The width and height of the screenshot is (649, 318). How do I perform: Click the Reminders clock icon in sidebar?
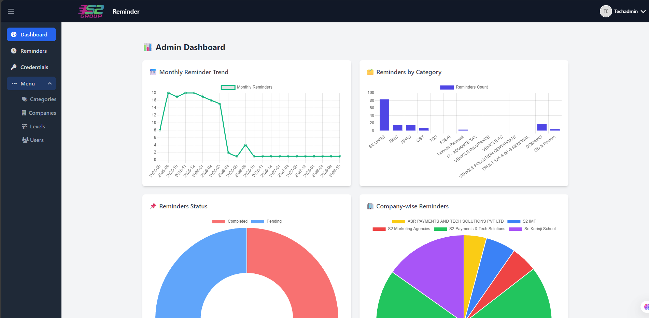[x=14, y=51]
